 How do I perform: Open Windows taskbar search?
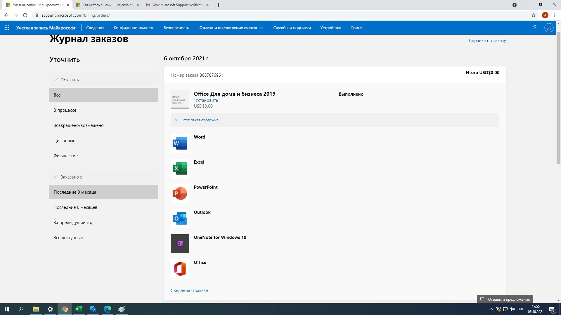[x=21, y=309]
